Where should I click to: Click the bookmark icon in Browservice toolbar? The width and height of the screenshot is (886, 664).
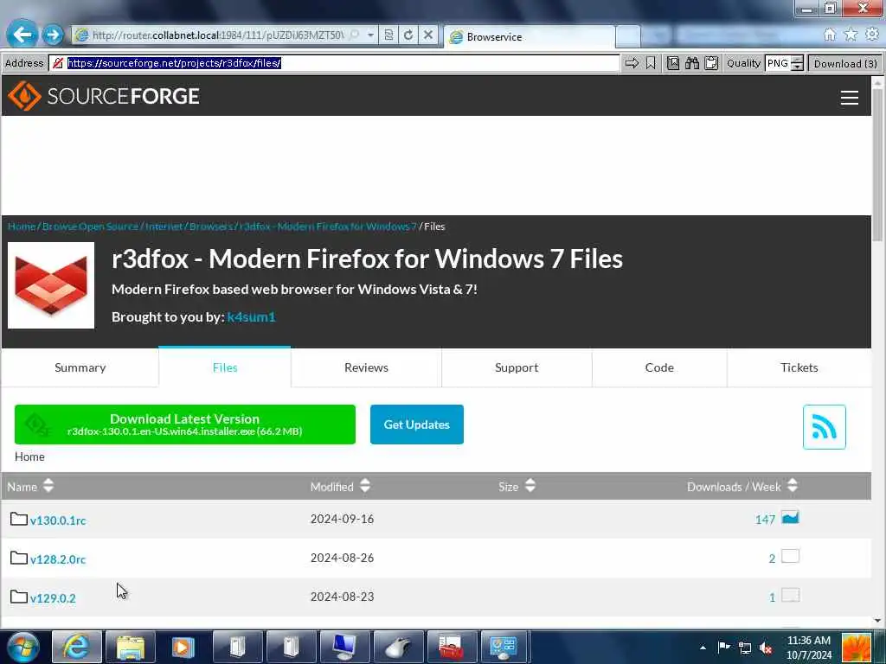point(651,63)
